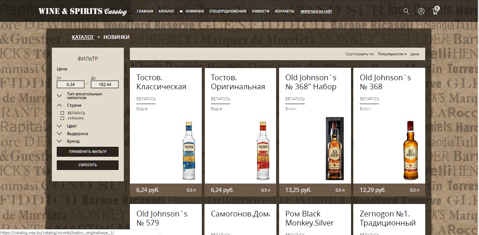This screenshot has width=479, height=235.
Task: Open the Old Johnson`s № 368" Набор title
Action: pyautogui.click(x=311, y=82)
